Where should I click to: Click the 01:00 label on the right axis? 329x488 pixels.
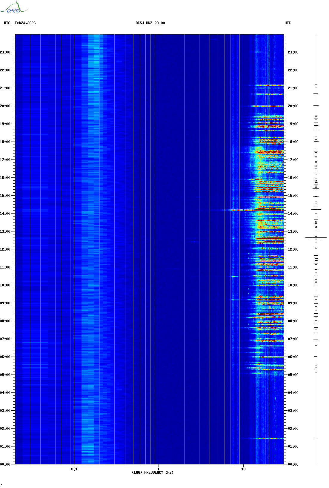click(293, 446)
